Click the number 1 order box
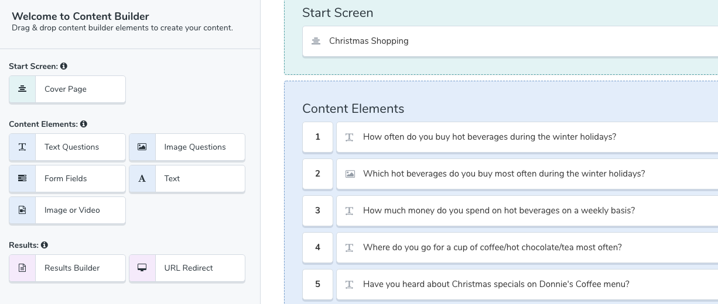The image size is (718, 304). click(317, 137)
